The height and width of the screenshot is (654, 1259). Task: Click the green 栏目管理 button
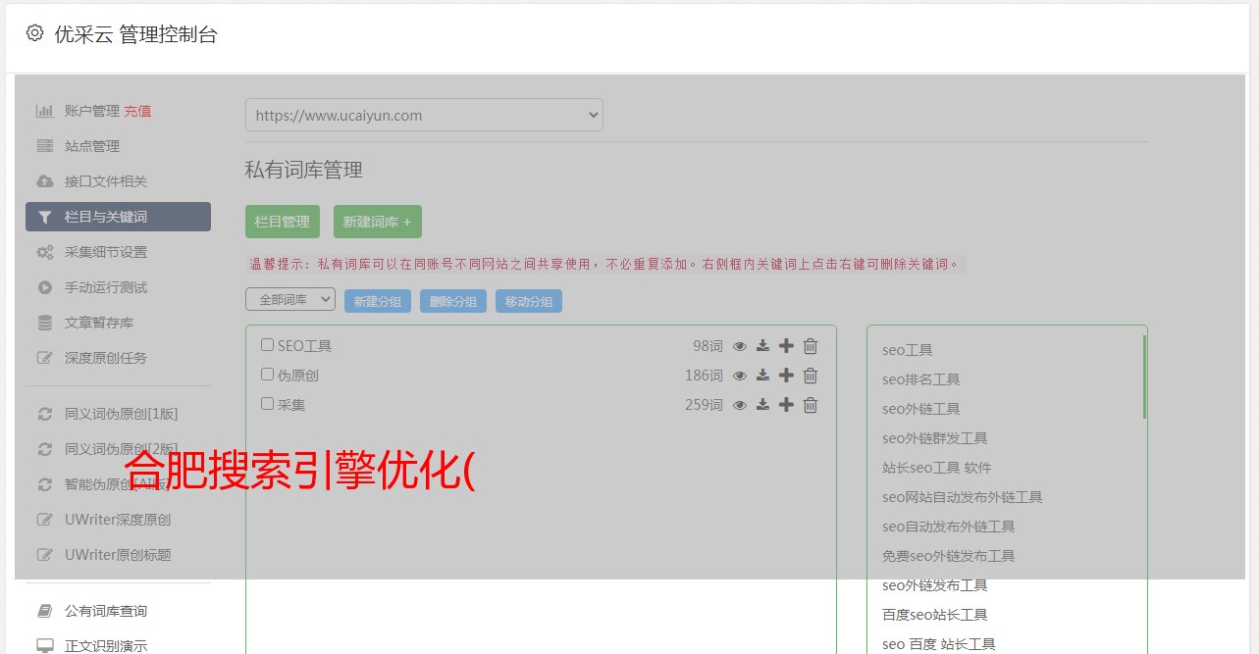pyautogui.click(x=283, y=222)
